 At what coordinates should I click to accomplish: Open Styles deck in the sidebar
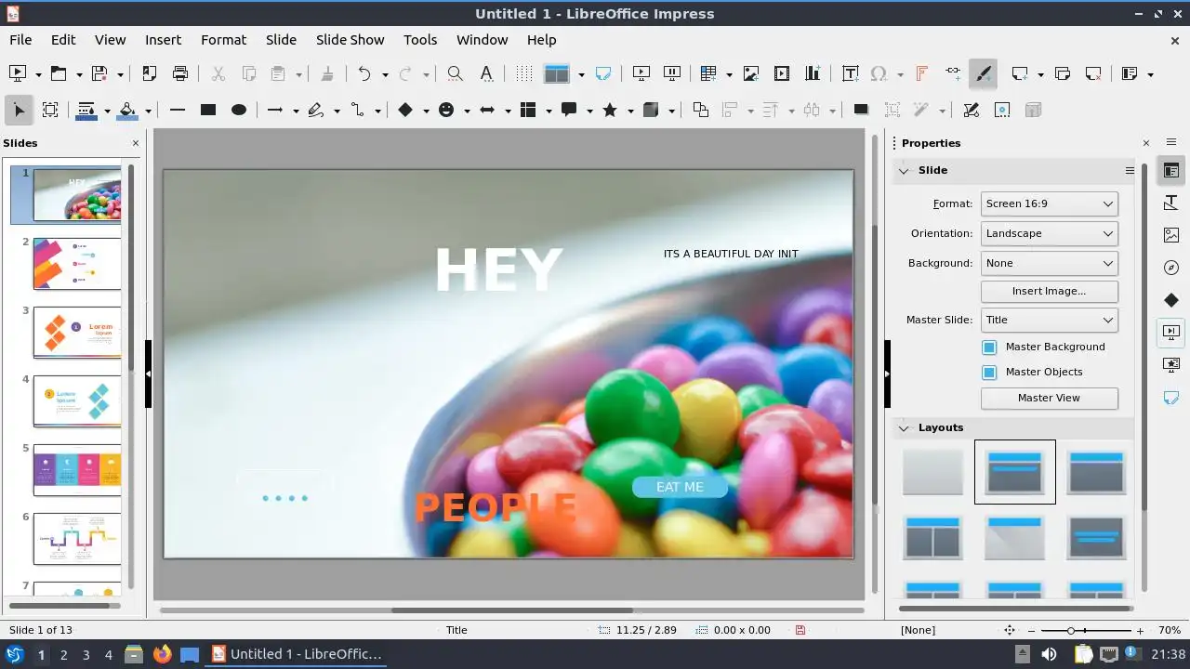[x=1171, y=203]
